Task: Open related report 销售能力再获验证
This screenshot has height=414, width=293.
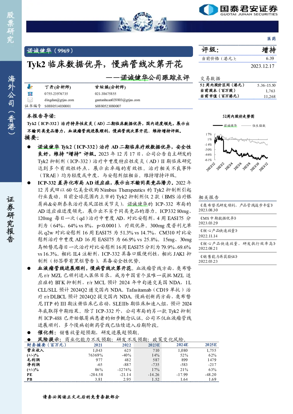Action: pyautogui.click(x=218, y=257)
